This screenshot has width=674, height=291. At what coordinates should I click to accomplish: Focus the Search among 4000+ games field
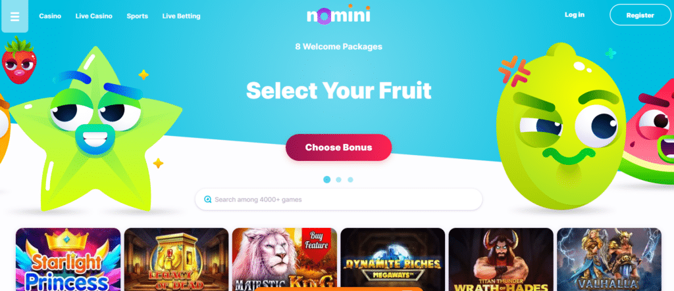(x=339, y=199)
